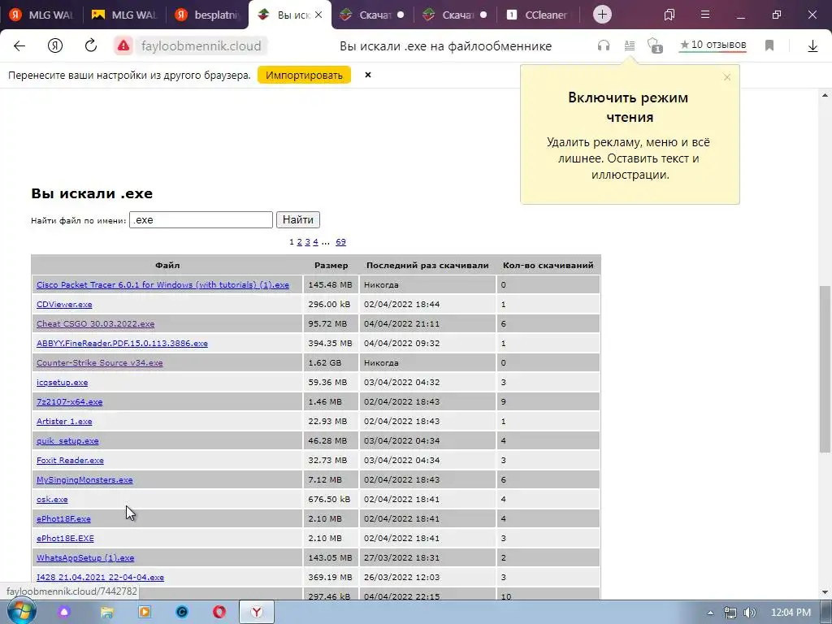Switch to the besplatniy tab

coord(207,15)
